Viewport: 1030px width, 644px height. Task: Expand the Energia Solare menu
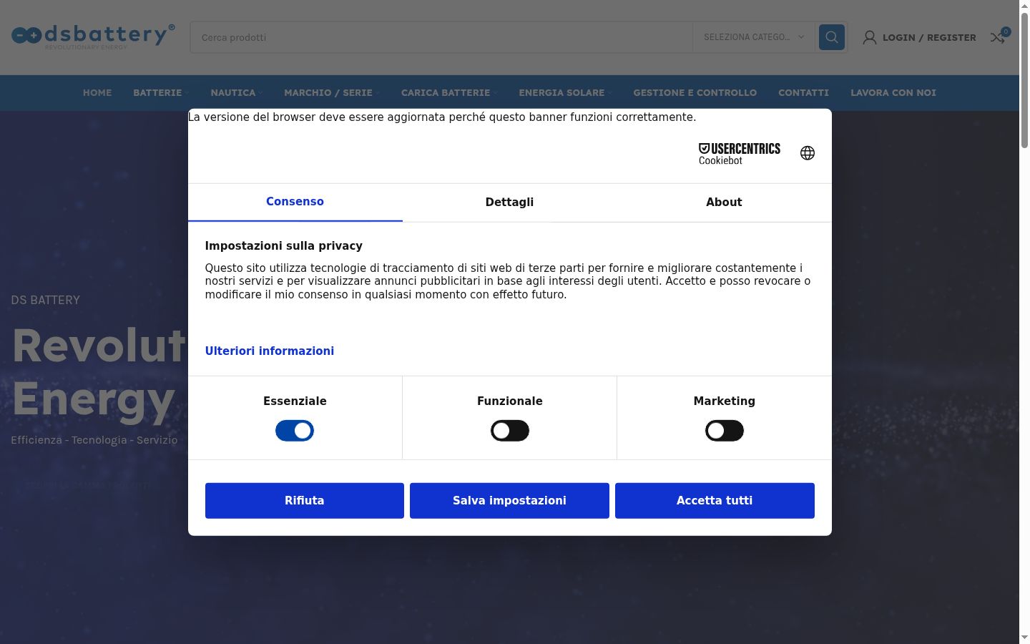(x=565, y=93)
